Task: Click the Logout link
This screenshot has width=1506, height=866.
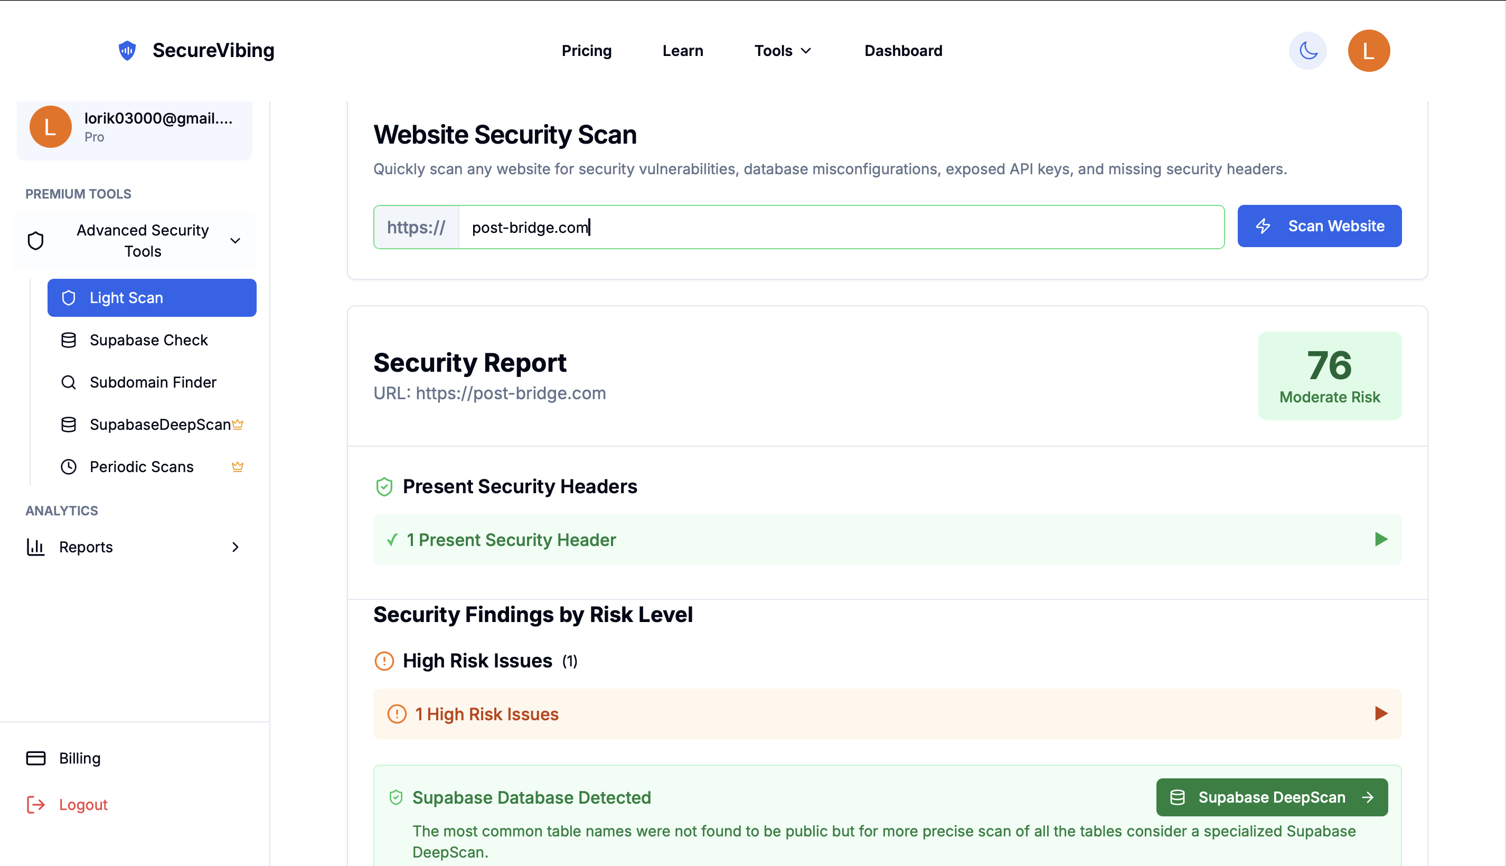Action: pos(83,805)
